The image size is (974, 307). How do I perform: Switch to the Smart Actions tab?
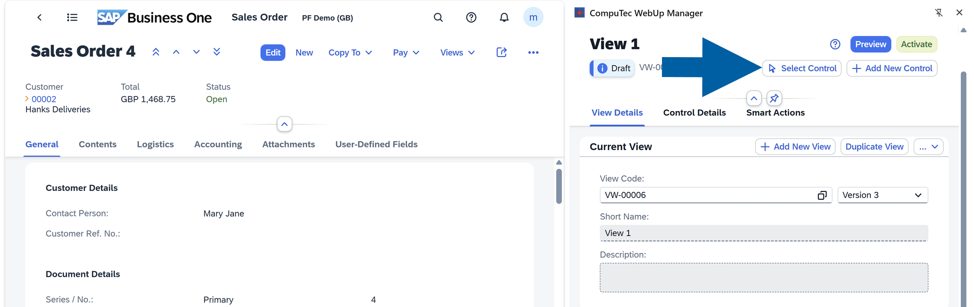pyautogui.click(x=775, y=113)
